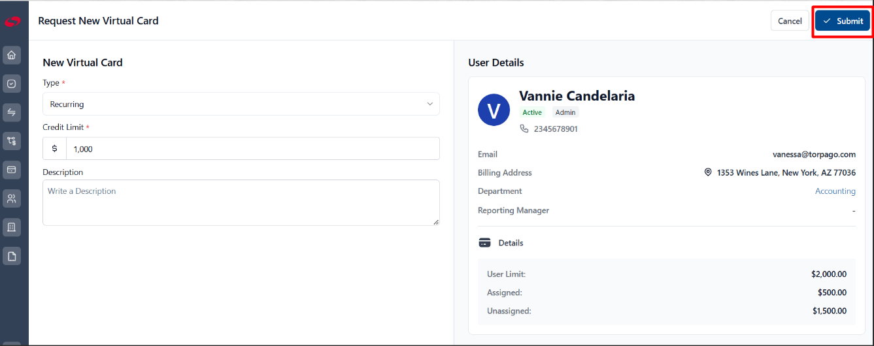Open the Accounting department link
The image size is (874, 346).
pyautogui.click(x=835, y=191)
